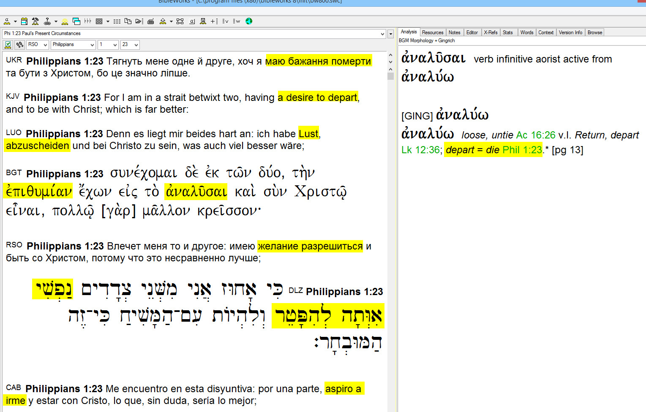Open dropdown arrow right of the keyboard icon's neighbor

point(171,21)
